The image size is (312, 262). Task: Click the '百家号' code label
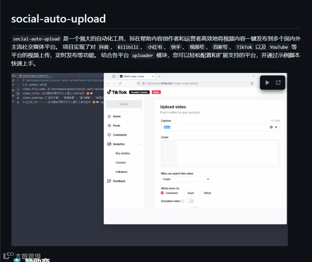pyautogui.click(x=220, y=47)
